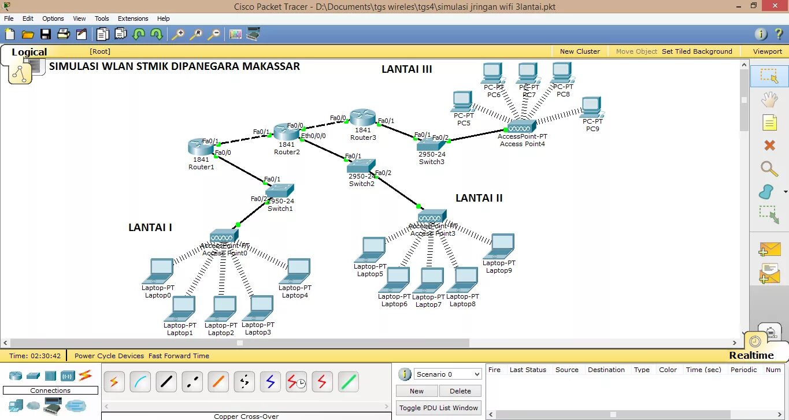The width and height of the screenshot is (789, 420).
Task: Select the Routers device category
Action: (16, 376)
